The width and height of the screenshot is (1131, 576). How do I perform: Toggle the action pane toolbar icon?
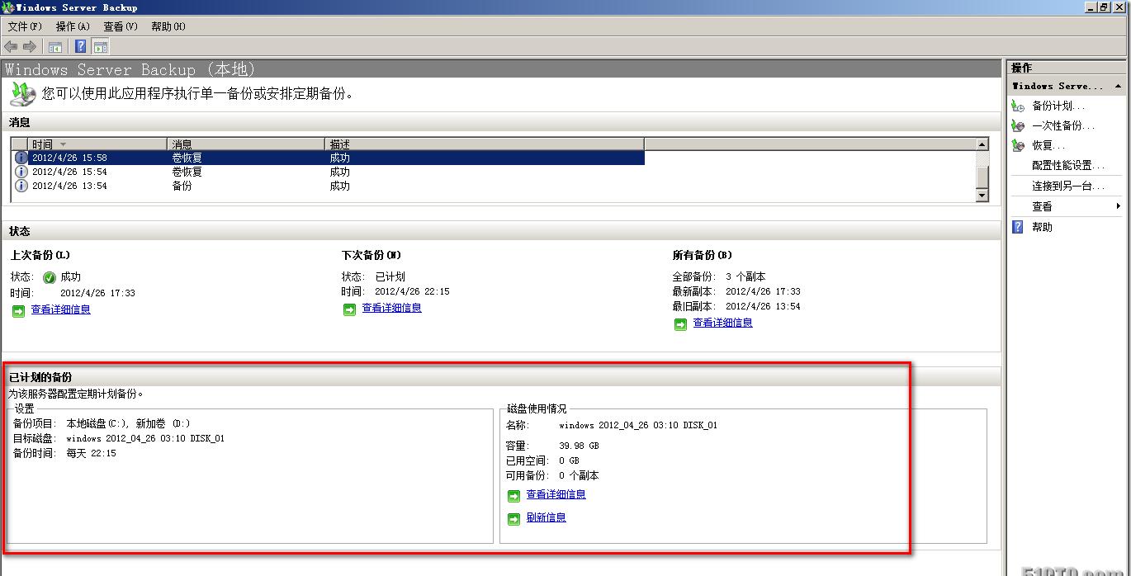(x=101, y=47)
